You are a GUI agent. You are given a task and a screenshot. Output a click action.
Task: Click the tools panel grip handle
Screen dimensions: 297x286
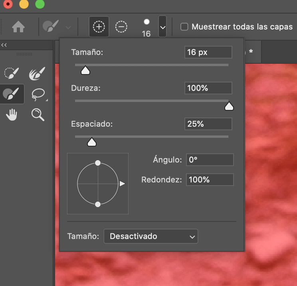tap(24, 54)
